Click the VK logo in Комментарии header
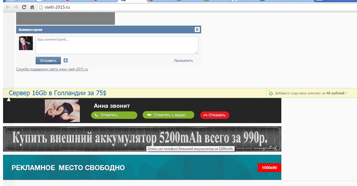 tap(197, 30)
